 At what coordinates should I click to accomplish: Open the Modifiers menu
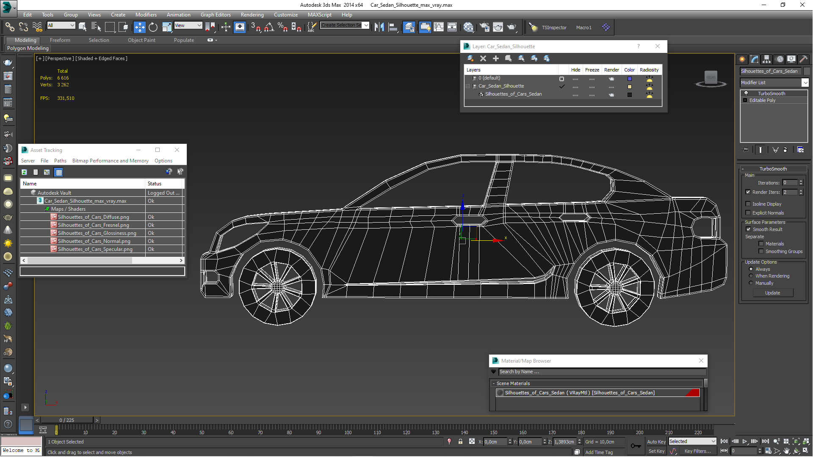click(x=146, y=14)
